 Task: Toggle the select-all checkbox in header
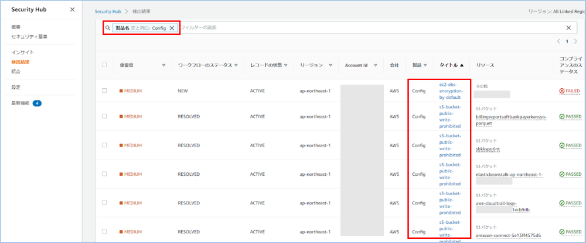click(x=104, y=65)
